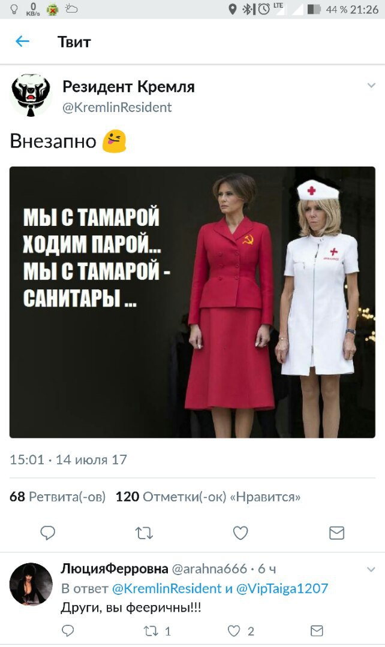The height and width of the screenshot is (647, 385).
Task: Like ЛюцияФерровна's reply
Action: [241, 631]
